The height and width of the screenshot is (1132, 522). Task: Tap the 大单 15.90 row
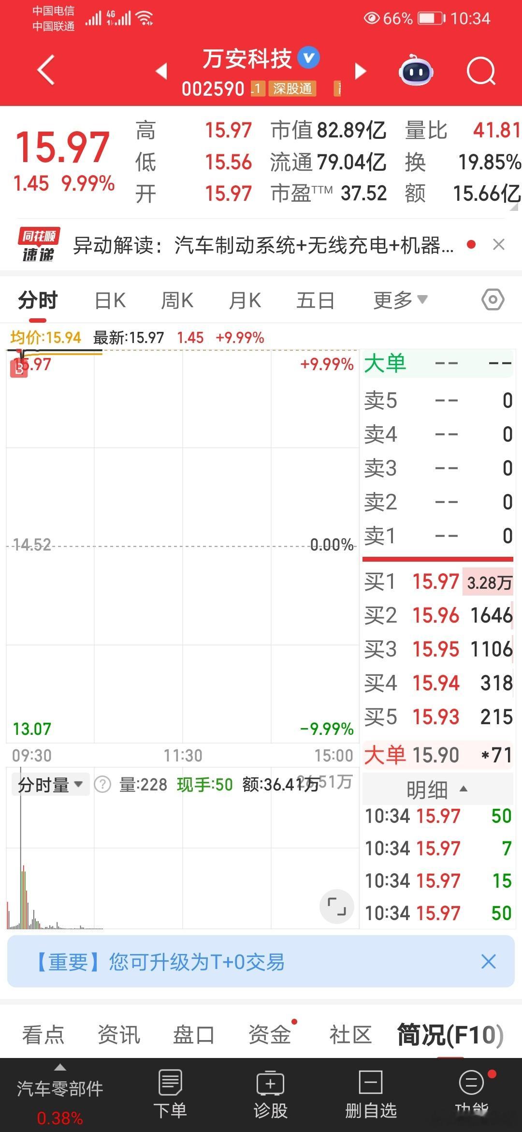tap(438, 755)
